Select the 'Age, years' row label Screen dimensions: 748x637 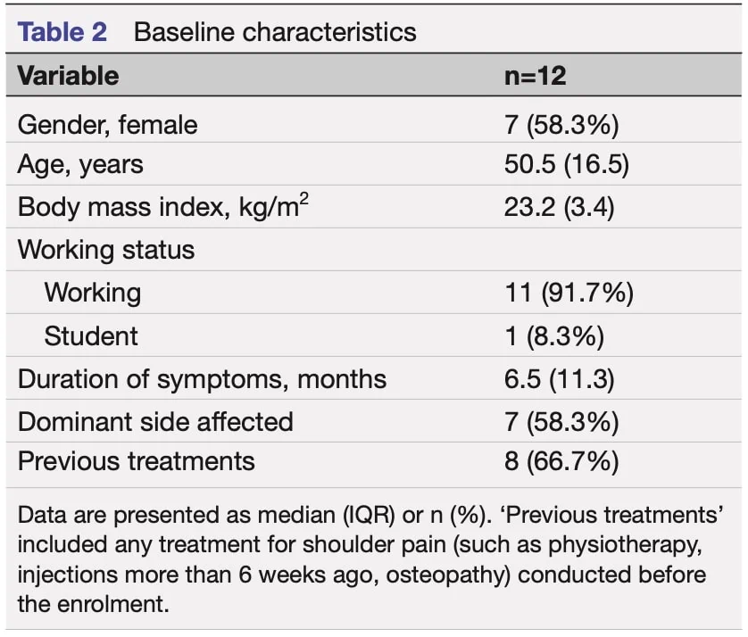(x=80, y=164)
